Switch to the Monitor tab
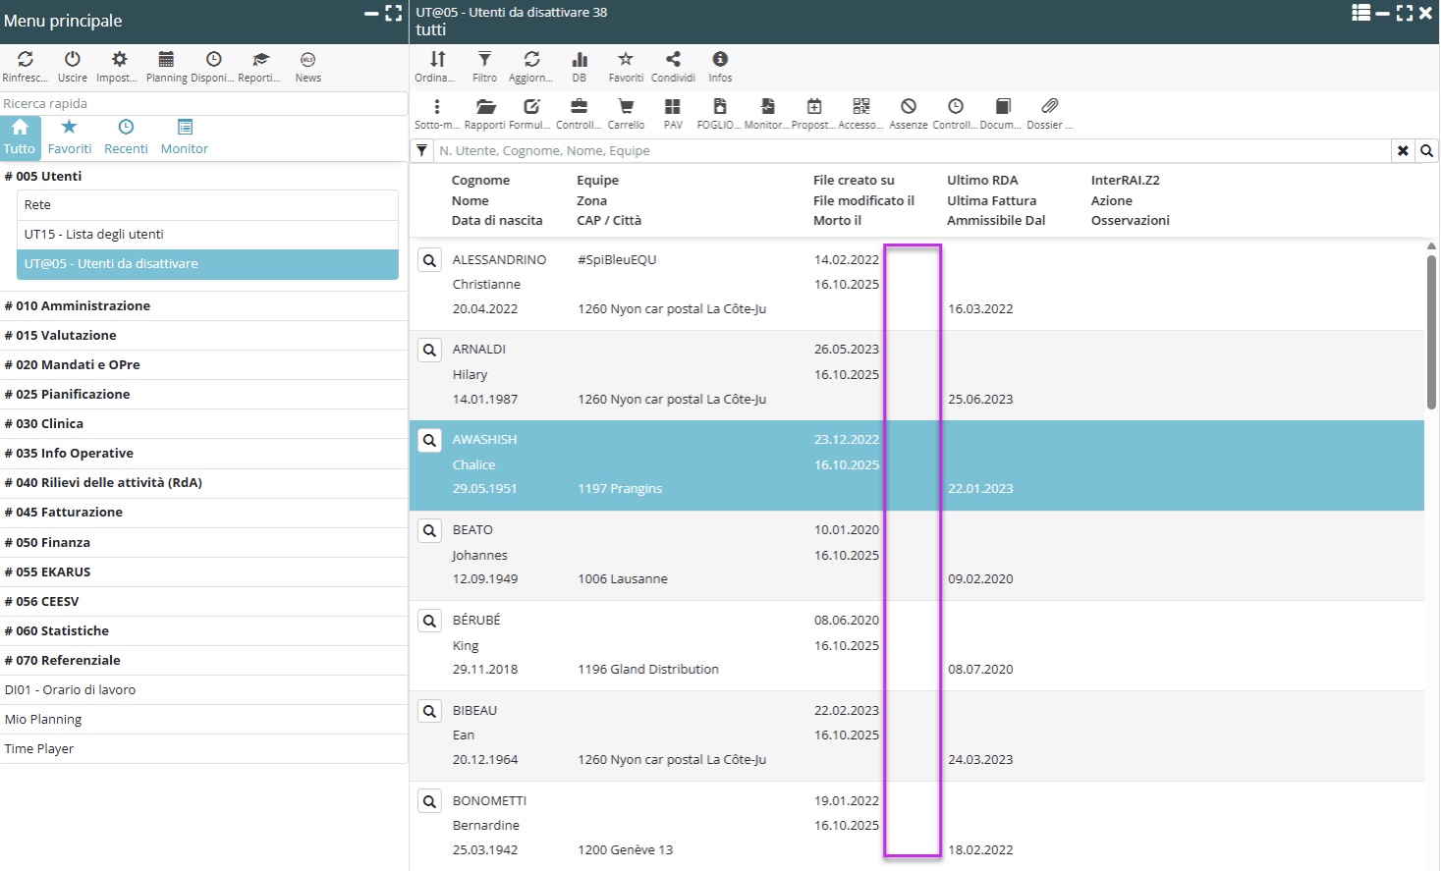The image size is (1441, 871). tap(185, 137)
